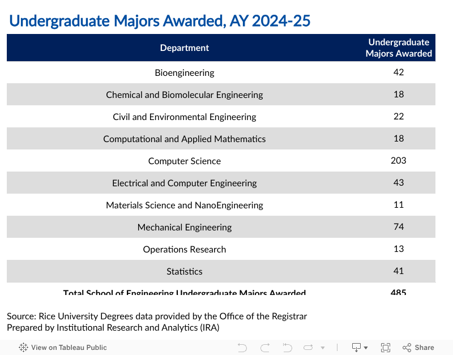Image resolution: width=453 pixels, height=355 pixels.
Task: Toggle full screen mode
Action: tap(386, 347)
